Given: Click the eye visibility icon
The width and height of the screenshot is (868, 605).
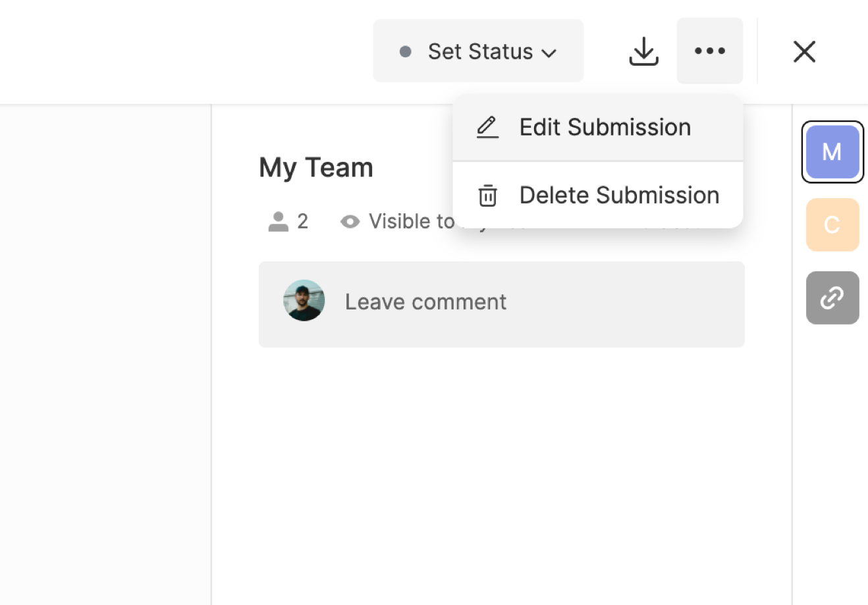Looking at the screenshot, I should pyautogui.click(x=350, y=222).
